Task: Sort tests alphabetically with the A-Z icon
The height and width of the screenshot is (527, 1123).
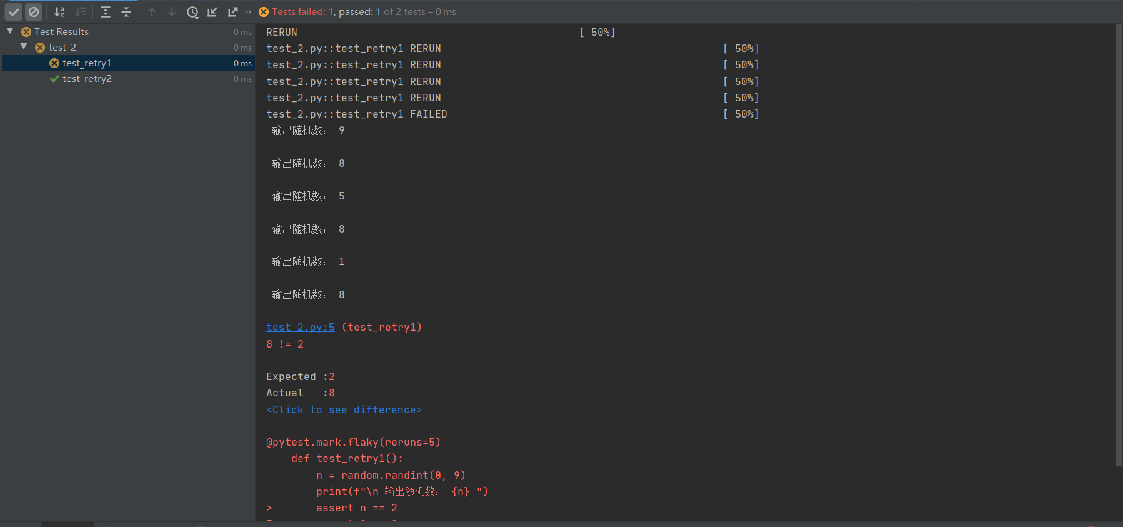Action: click(59, 12)
